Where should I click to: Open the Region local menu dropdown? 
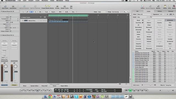[54, 12]
